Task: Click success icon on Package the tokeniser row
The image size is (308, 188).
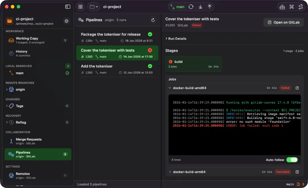Action: coord(150,34)
